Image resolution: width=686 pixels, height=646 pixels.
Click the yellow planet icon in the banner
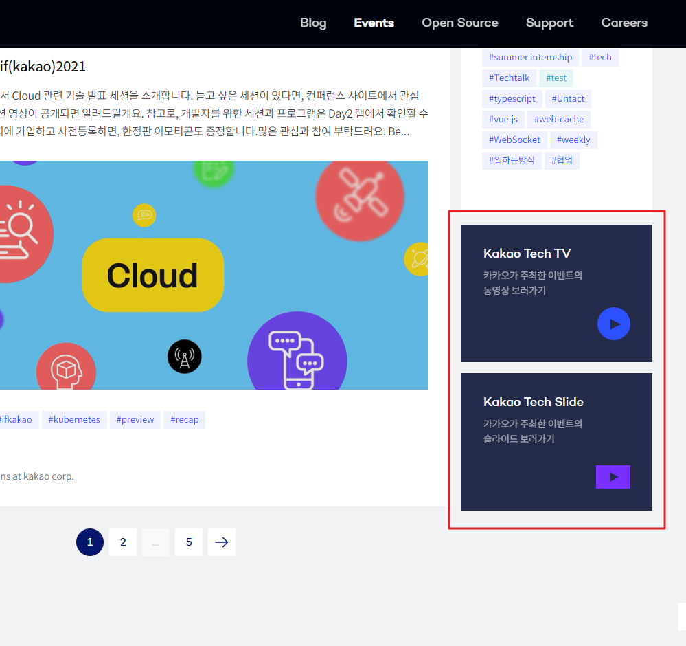pyautogui.click(x=418, y=259)
